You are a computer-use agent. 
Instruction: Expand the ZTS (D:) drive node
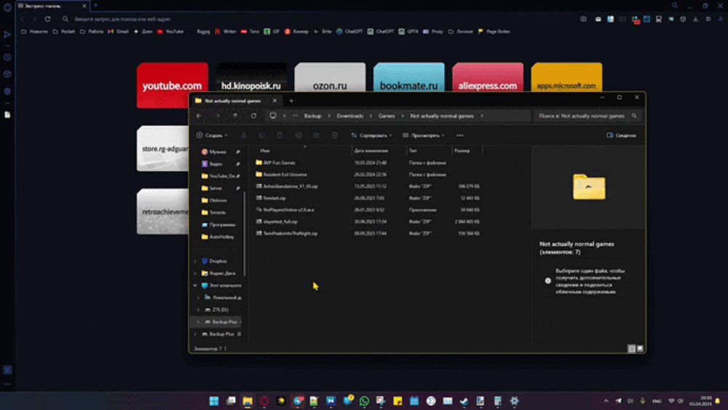(198, 310)
